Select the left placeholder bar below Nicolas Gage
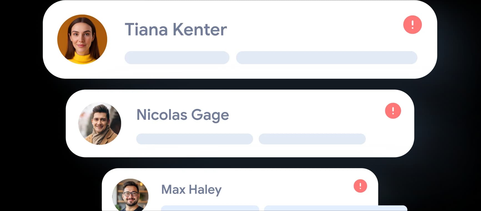The height and width of the screenshot is (211, 481). (194, 139)
